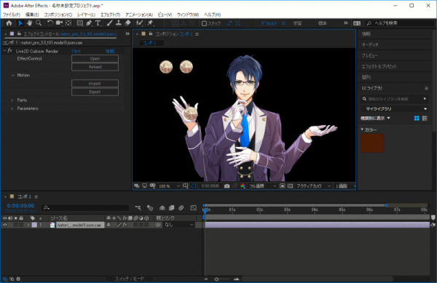The image size is (437, 283).
Task: Select the Eraser tool
Action: pos(127,23)
